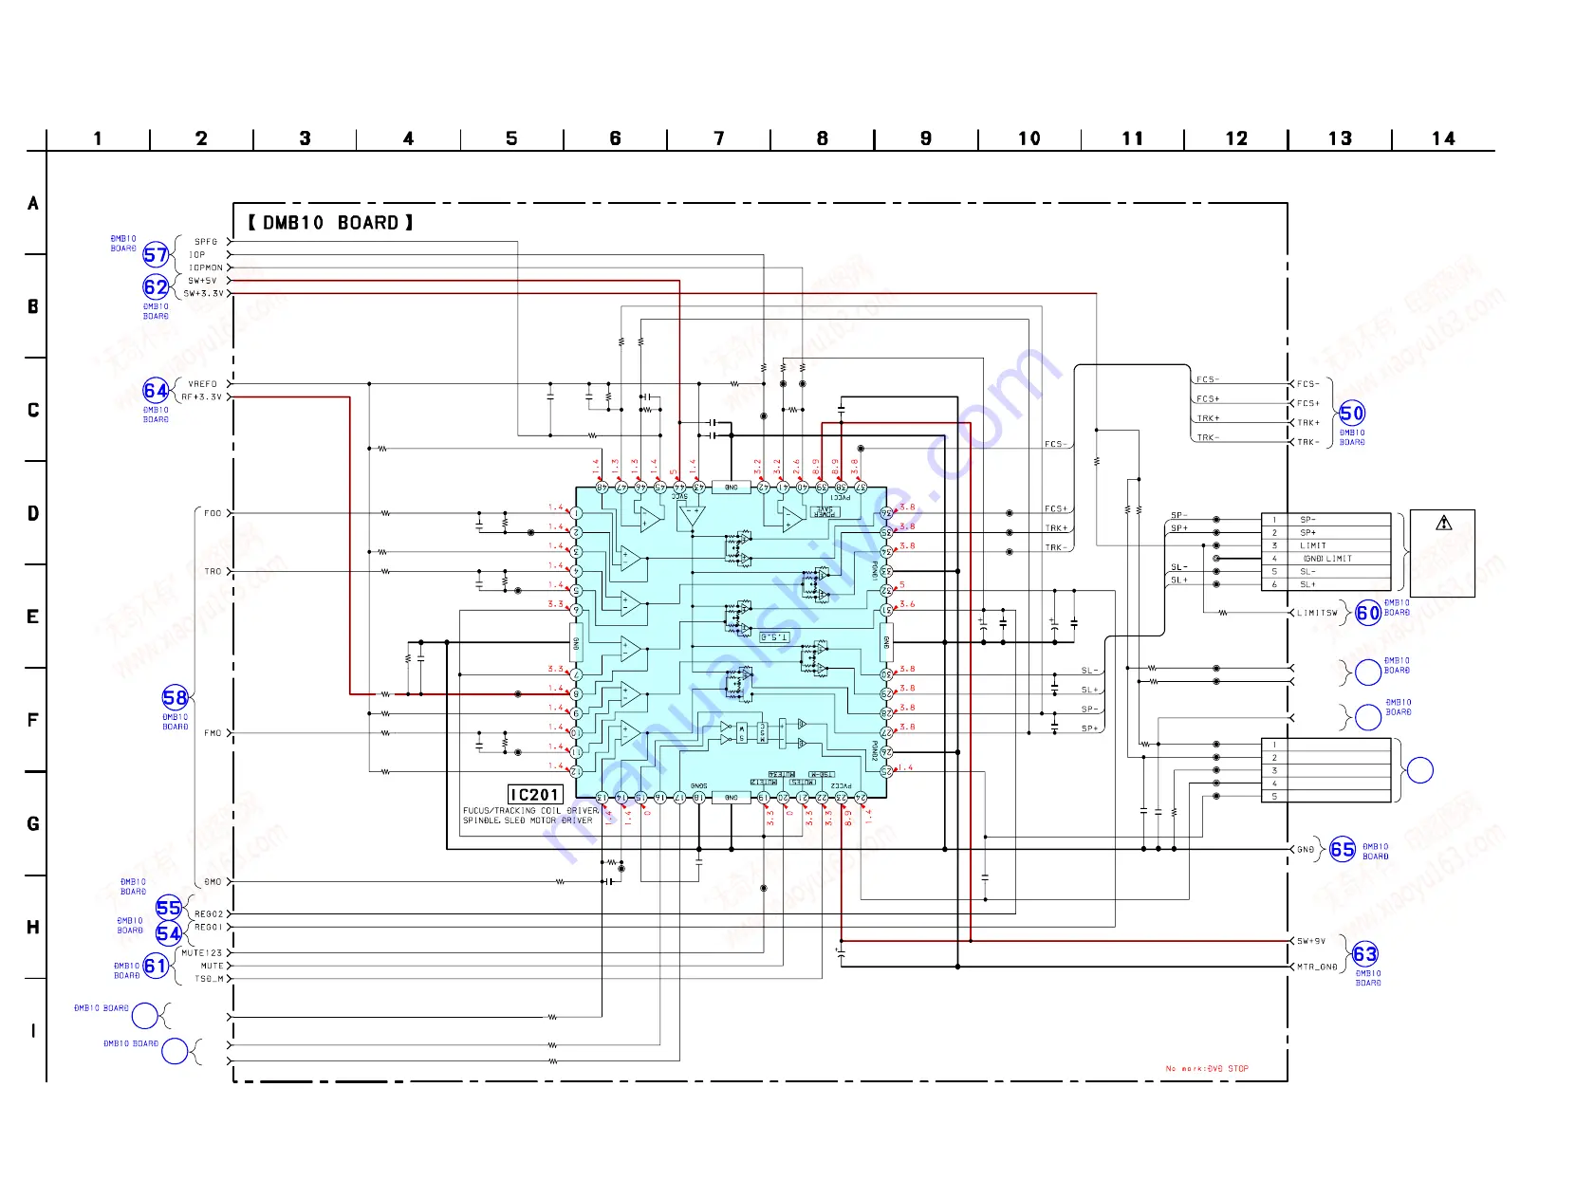Screen dimensions: 1594x1198
Task: Click the FMO signal label
Action: 213,733
